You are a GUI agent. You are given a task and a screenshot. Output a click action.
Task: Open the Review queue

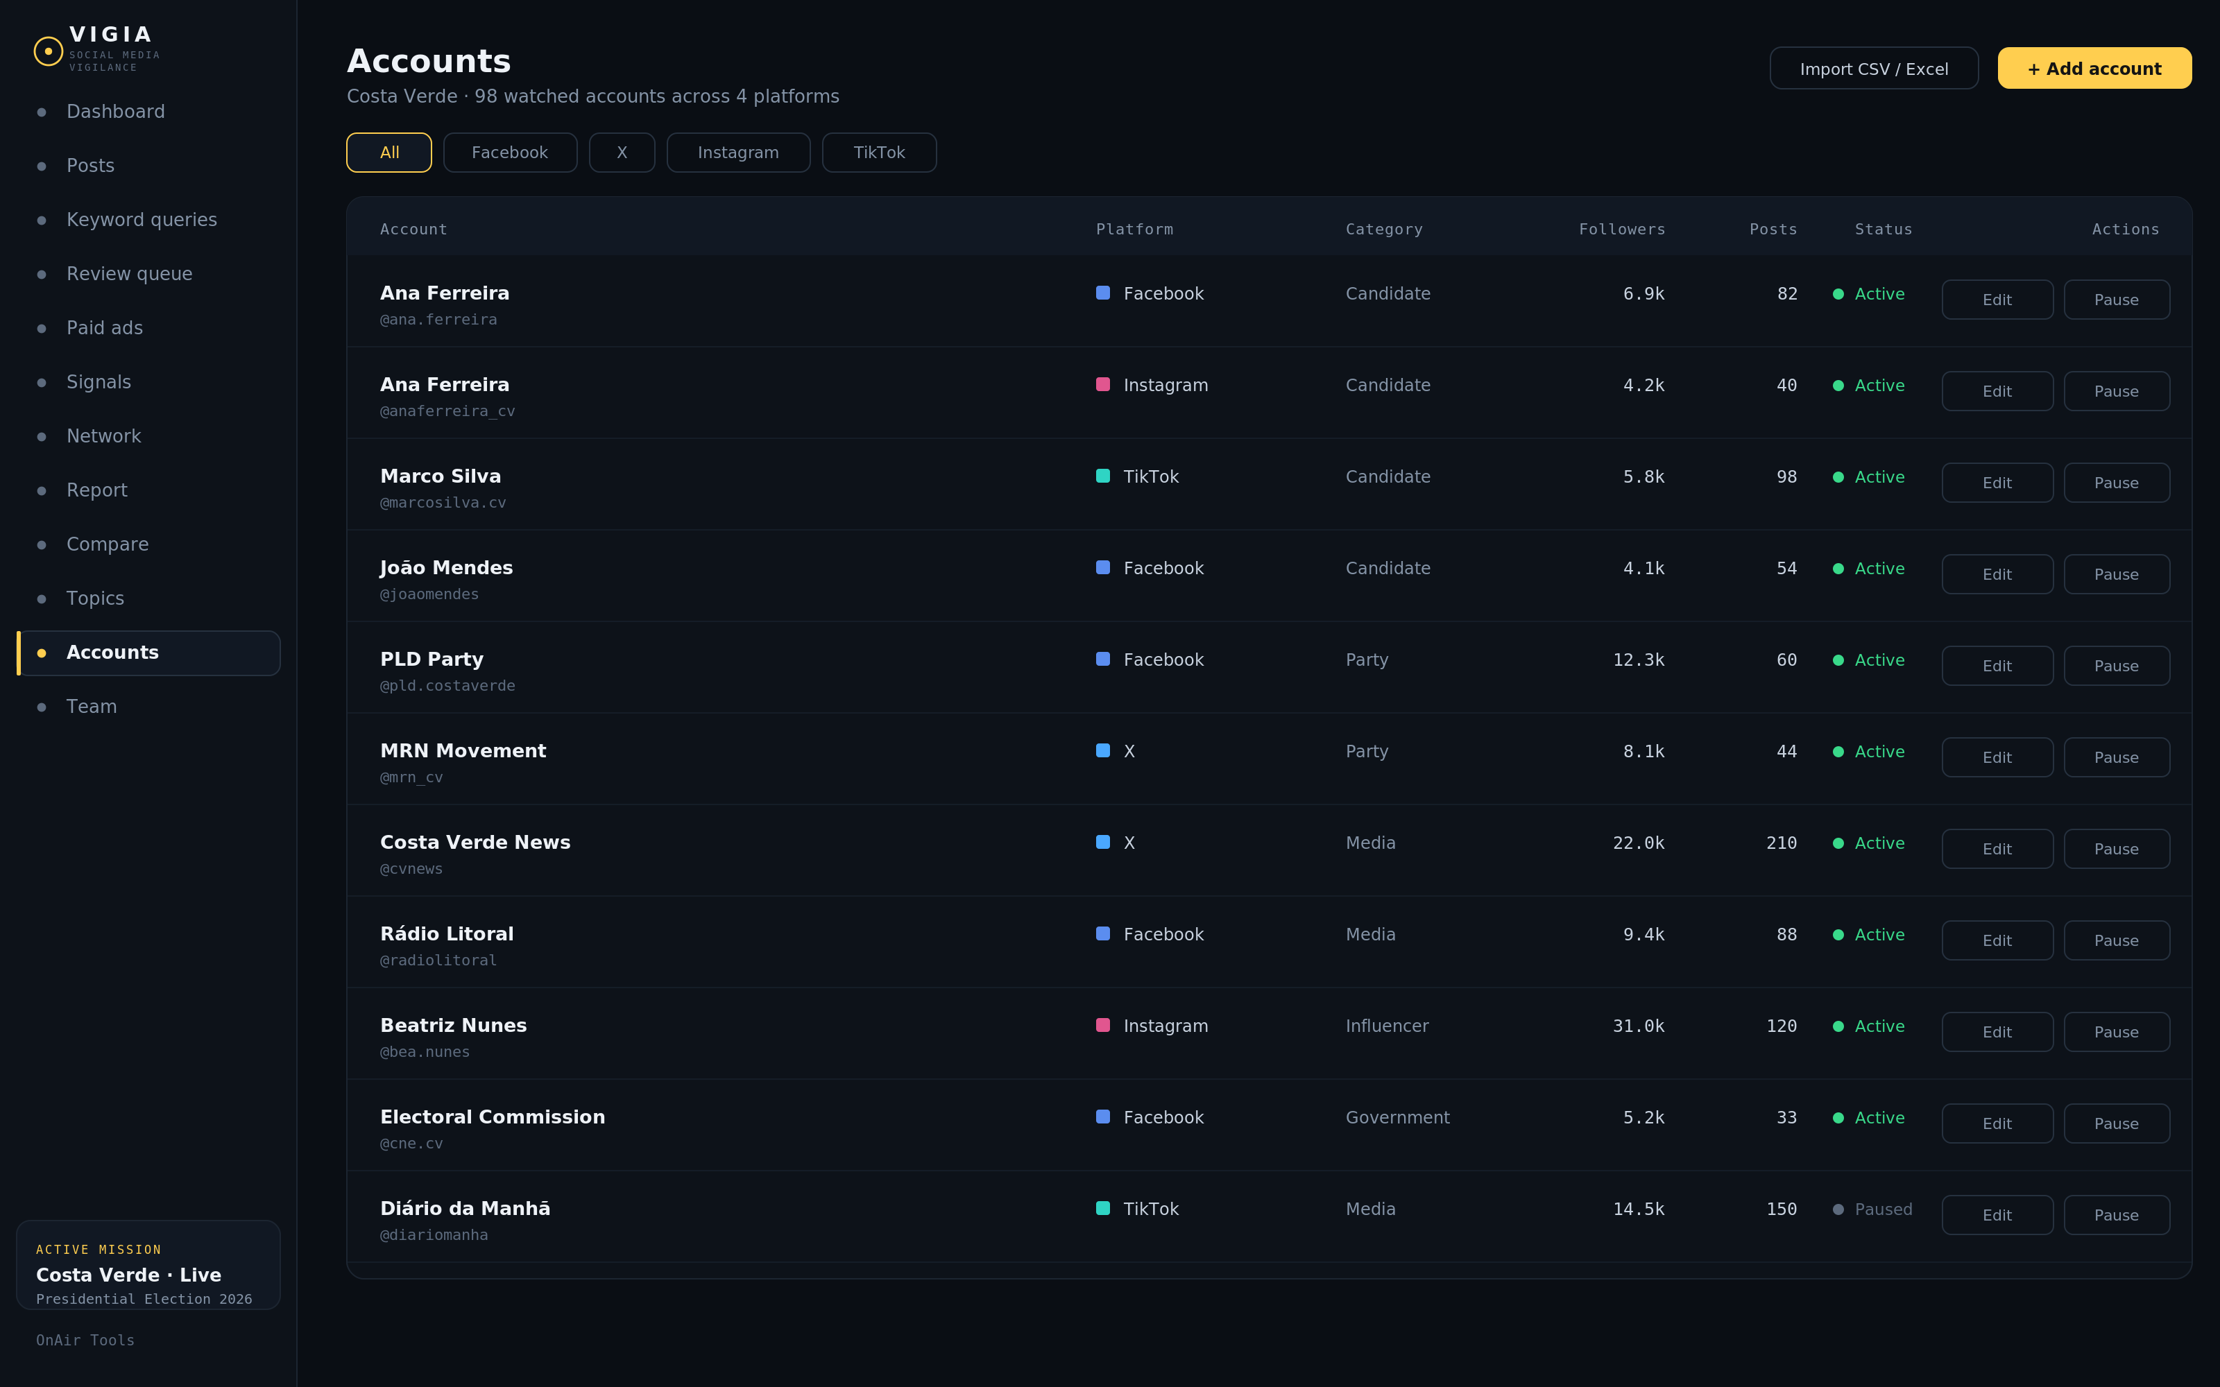point(148,275)
